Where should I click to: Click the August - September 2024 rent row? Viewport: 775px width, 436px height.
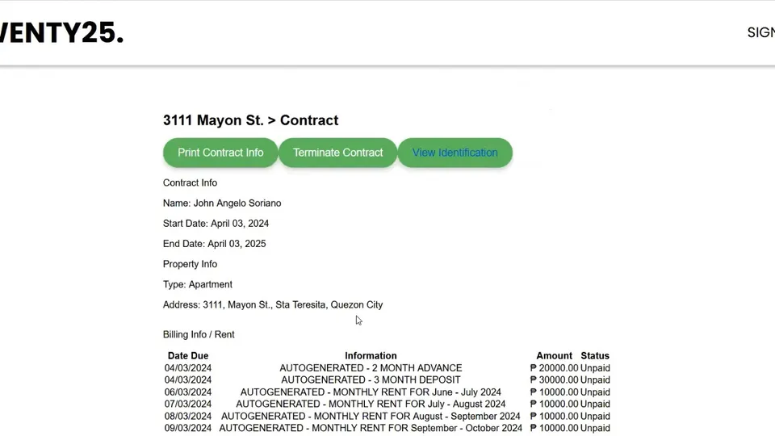pyautogui.click(x=387, y=417)
